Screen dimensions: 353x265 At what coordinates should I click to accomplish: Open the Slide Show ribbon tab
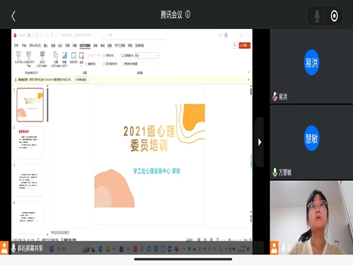tap(85, 45)
